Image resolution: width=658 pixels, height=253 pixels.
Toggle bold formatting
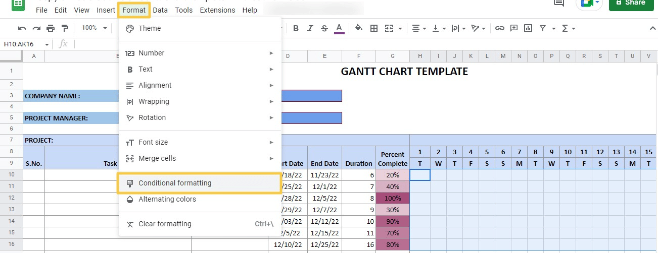[x=296, y=28]
